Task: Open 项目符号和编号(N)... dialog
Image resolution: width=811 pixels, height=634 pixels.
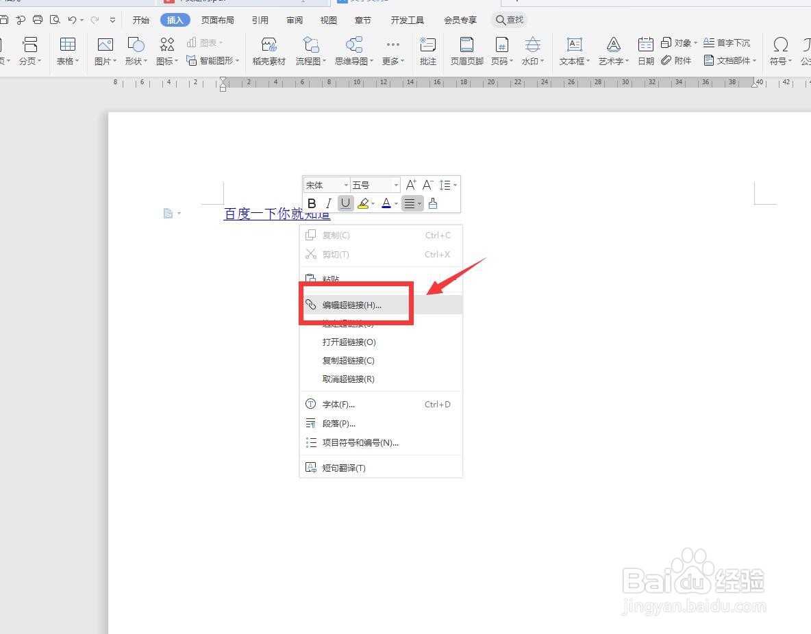Action: [x=382, y=443]
